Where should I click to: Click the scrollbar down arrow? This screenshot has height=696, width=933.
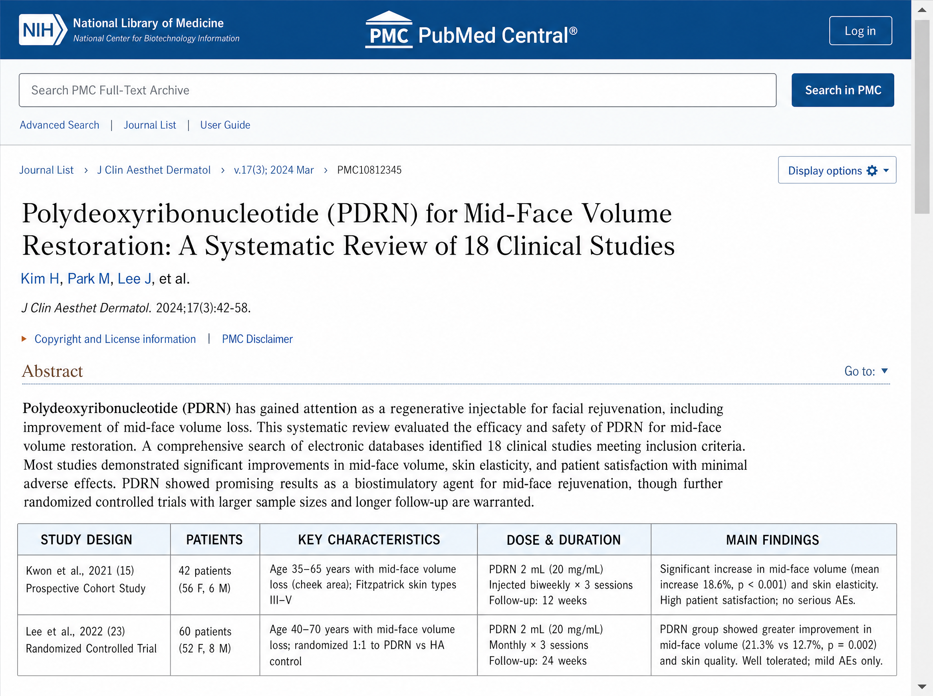(x=922, y=687)
